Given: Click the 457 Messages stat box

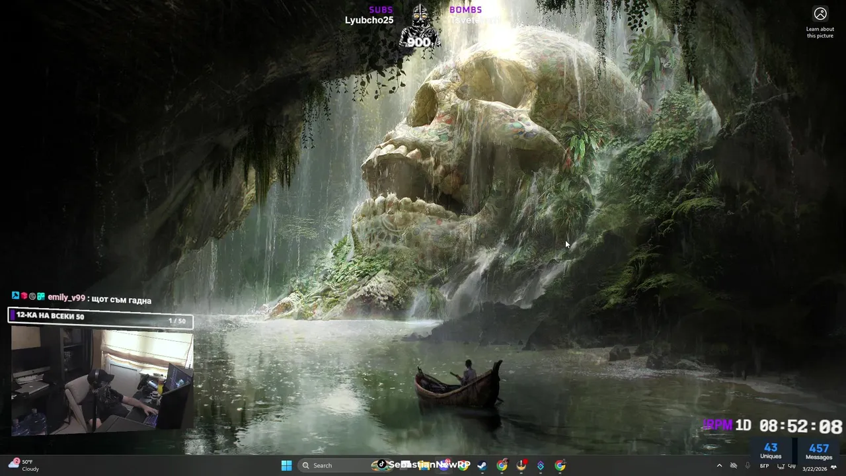Looking at the screenshot, I should [x=819, y=451].
